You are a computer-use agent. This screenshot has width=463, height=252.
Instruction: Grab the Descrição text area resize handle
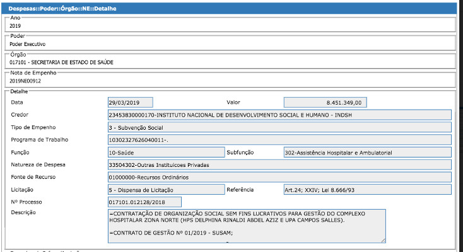[x=383, y=240]
